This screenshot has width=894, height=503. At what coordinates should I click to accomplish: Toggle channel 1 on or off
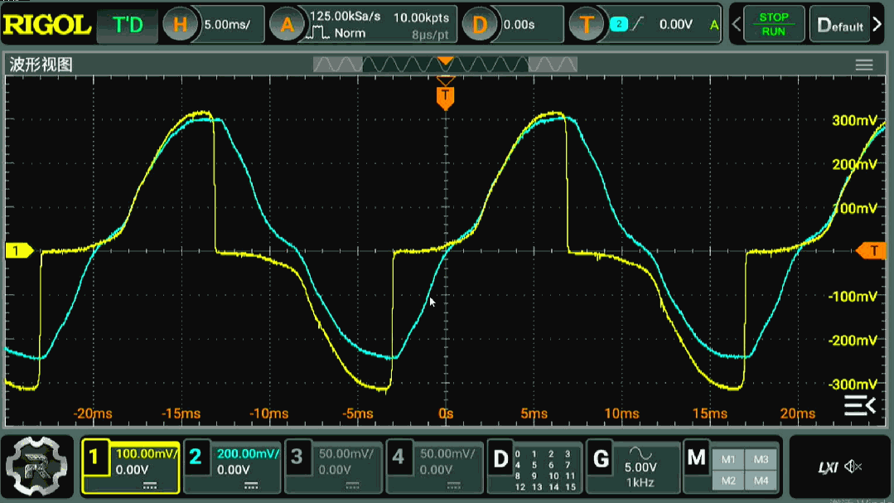(95, 457)
